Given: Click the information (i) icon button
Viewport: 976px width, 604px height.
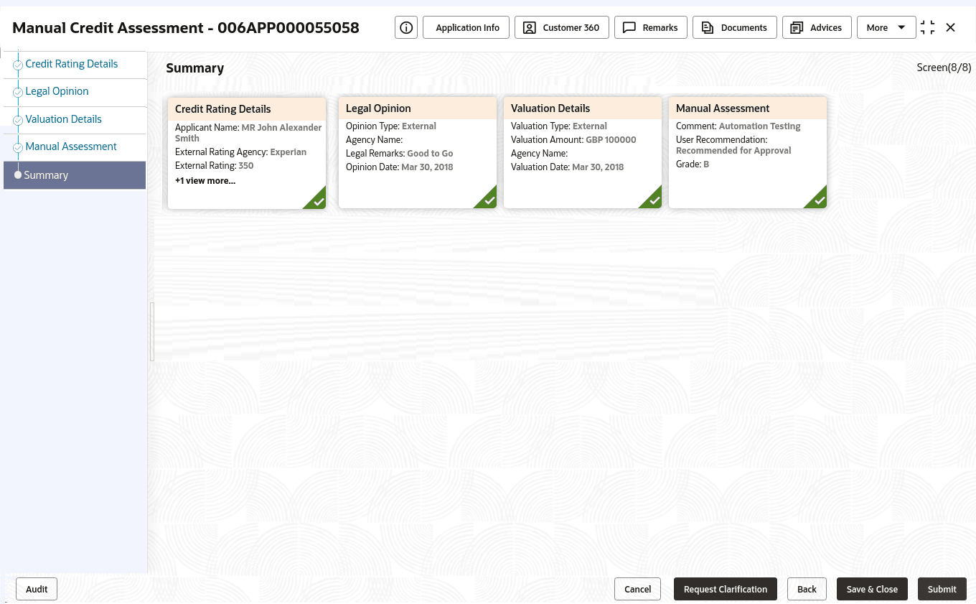Looking at the screenshot, I should pyautogui.click(x=406, y=27).
